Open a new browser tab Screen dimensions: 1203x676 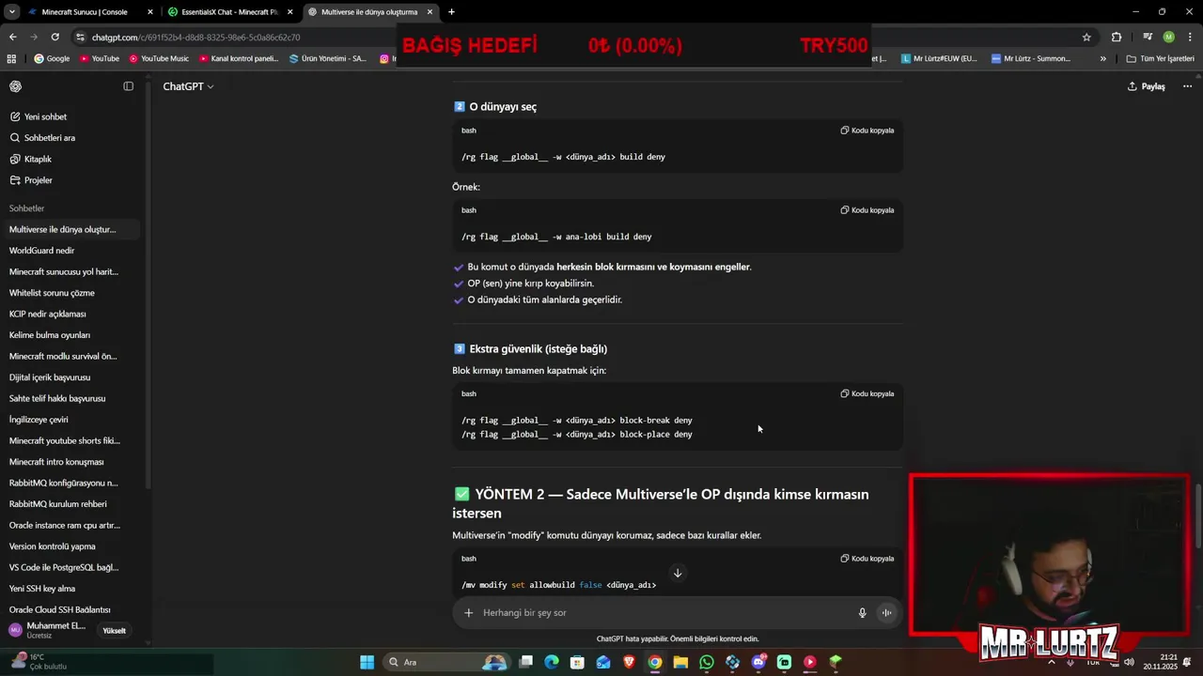451,12
